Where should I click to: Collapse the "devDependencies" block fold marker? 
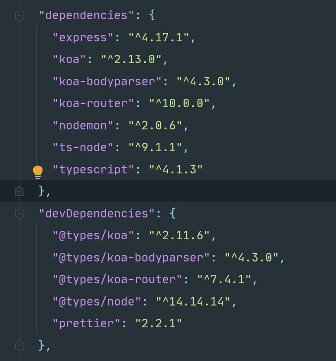point(19,214)
